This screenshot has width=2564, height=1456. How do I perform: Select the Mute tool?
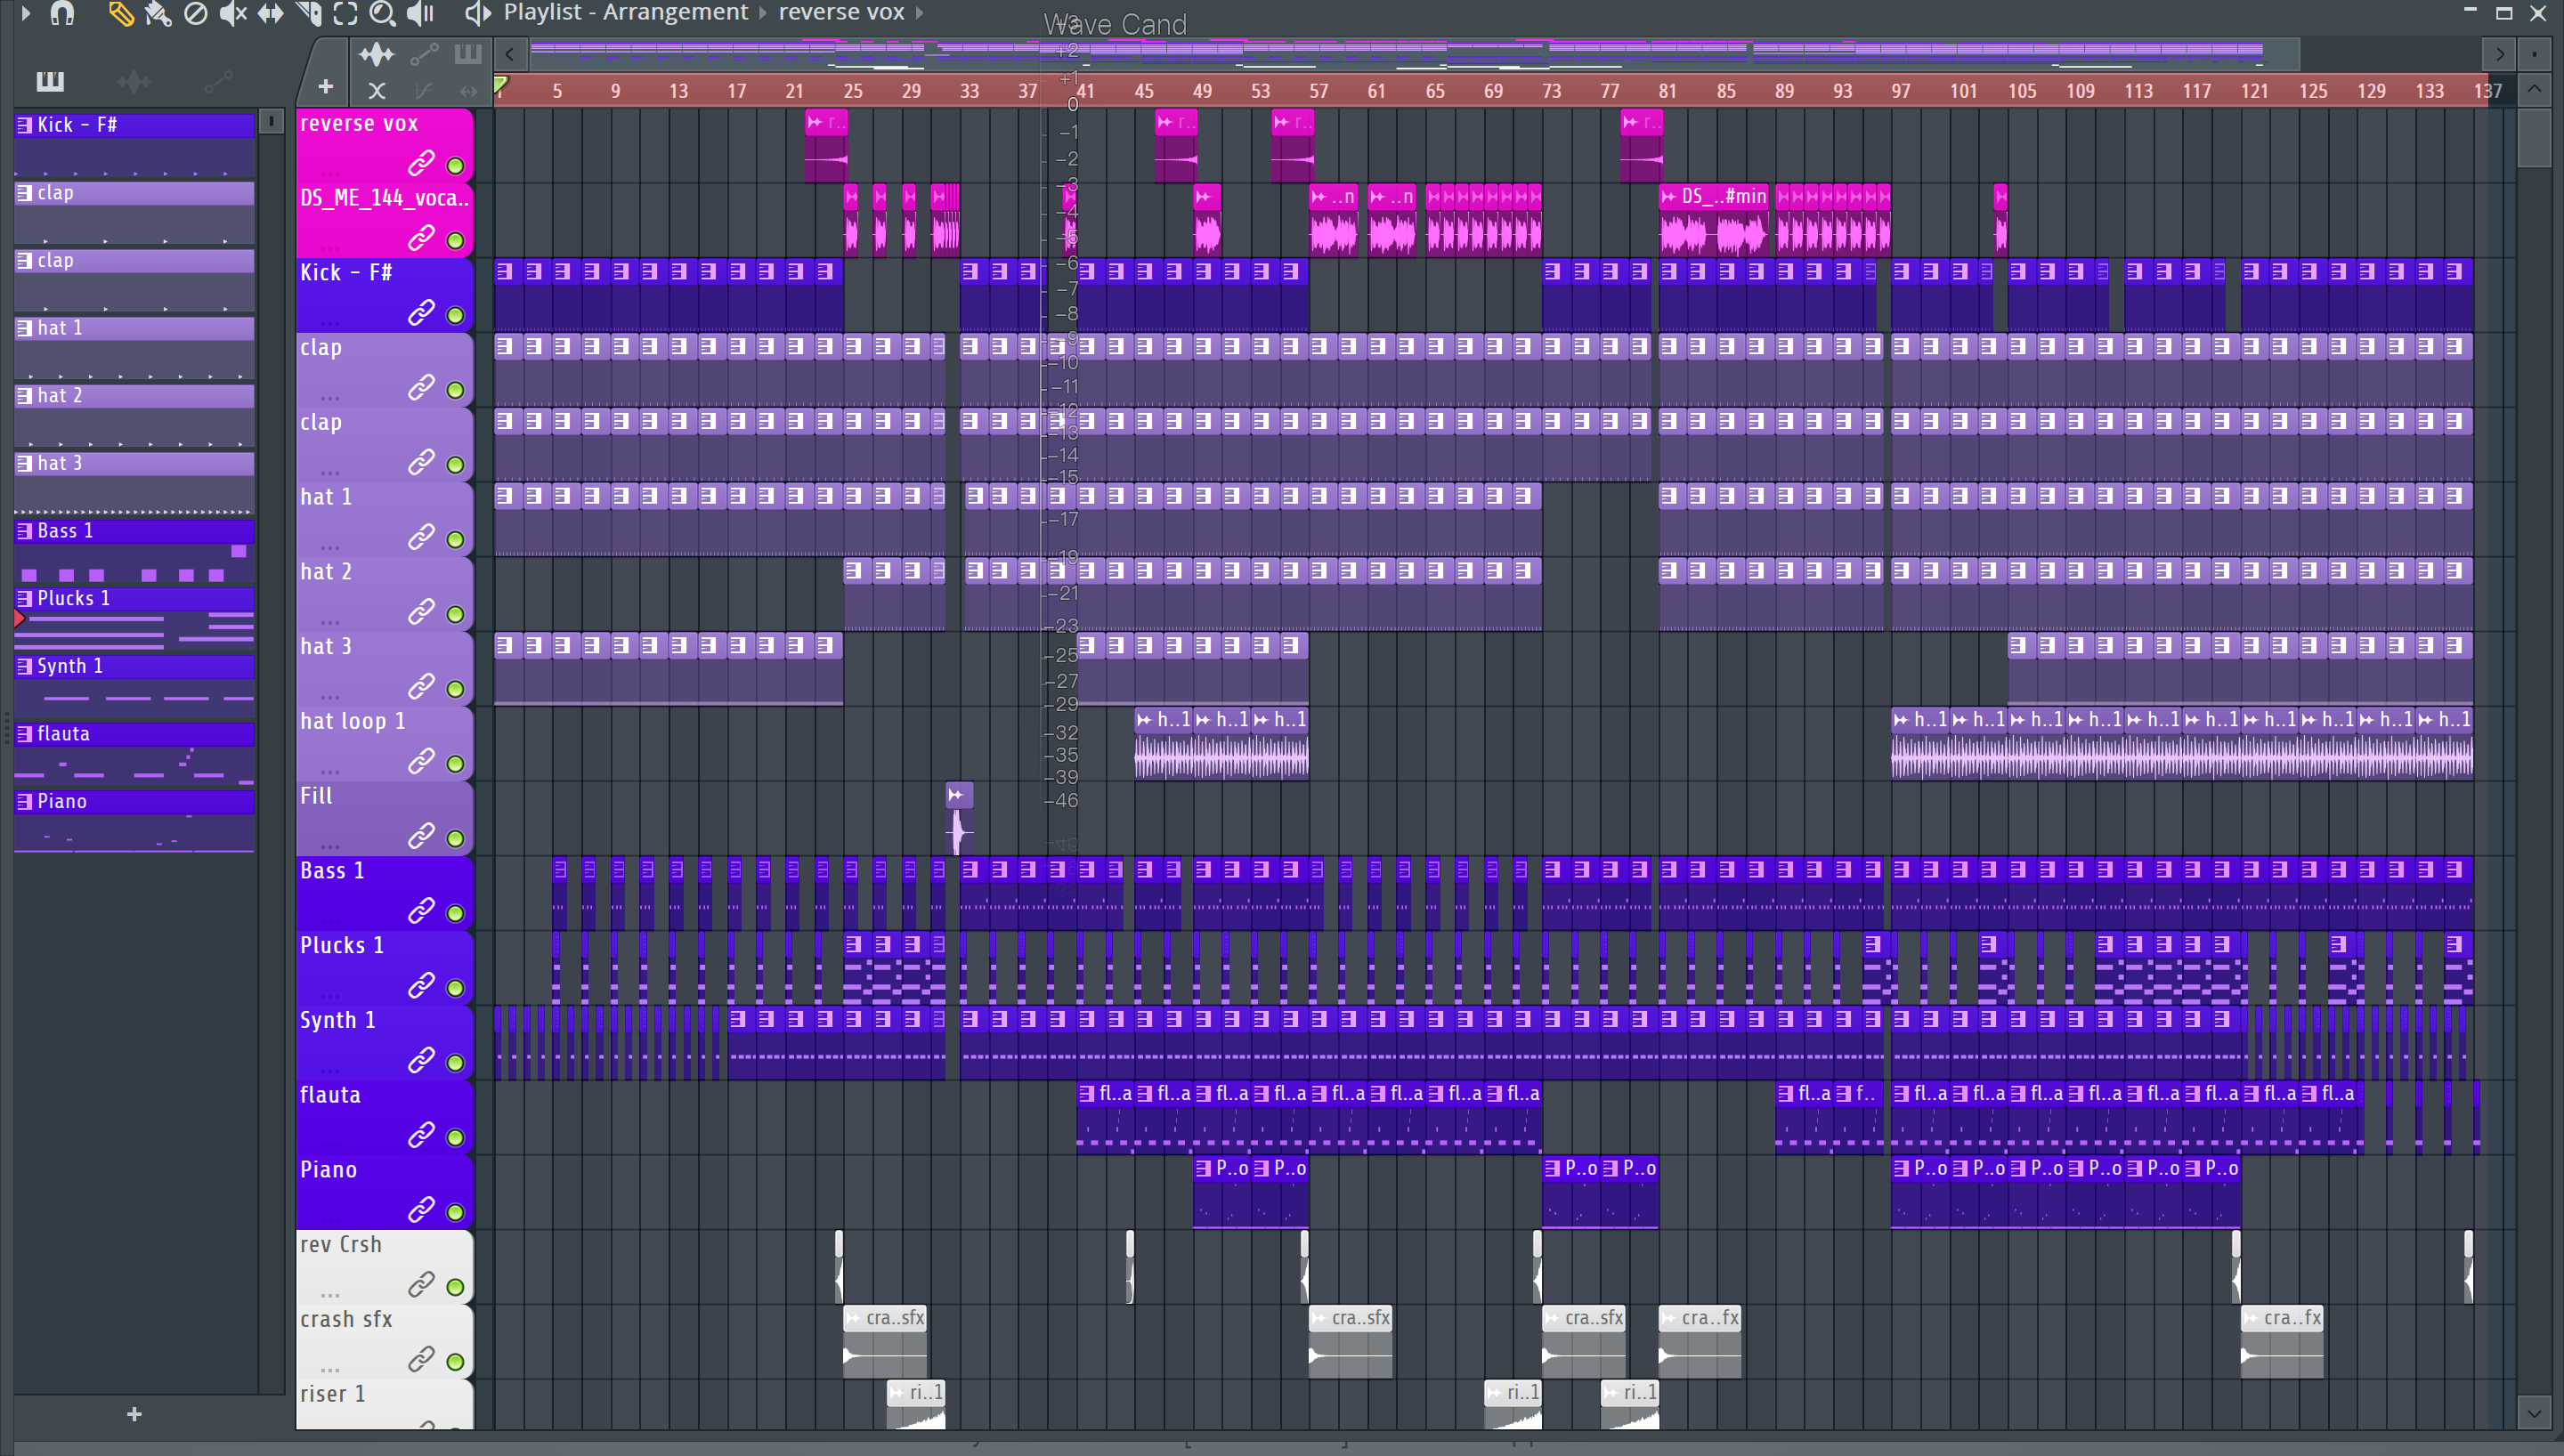click(x=233, y=13)
